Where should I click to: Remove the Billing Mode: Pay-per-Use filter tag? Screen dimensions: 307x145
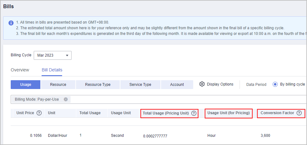(x=66, y=99)
